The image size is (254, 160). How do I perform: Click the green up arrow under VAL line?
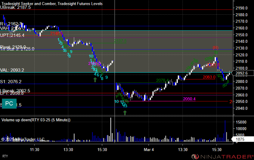(x=95, y=80)
